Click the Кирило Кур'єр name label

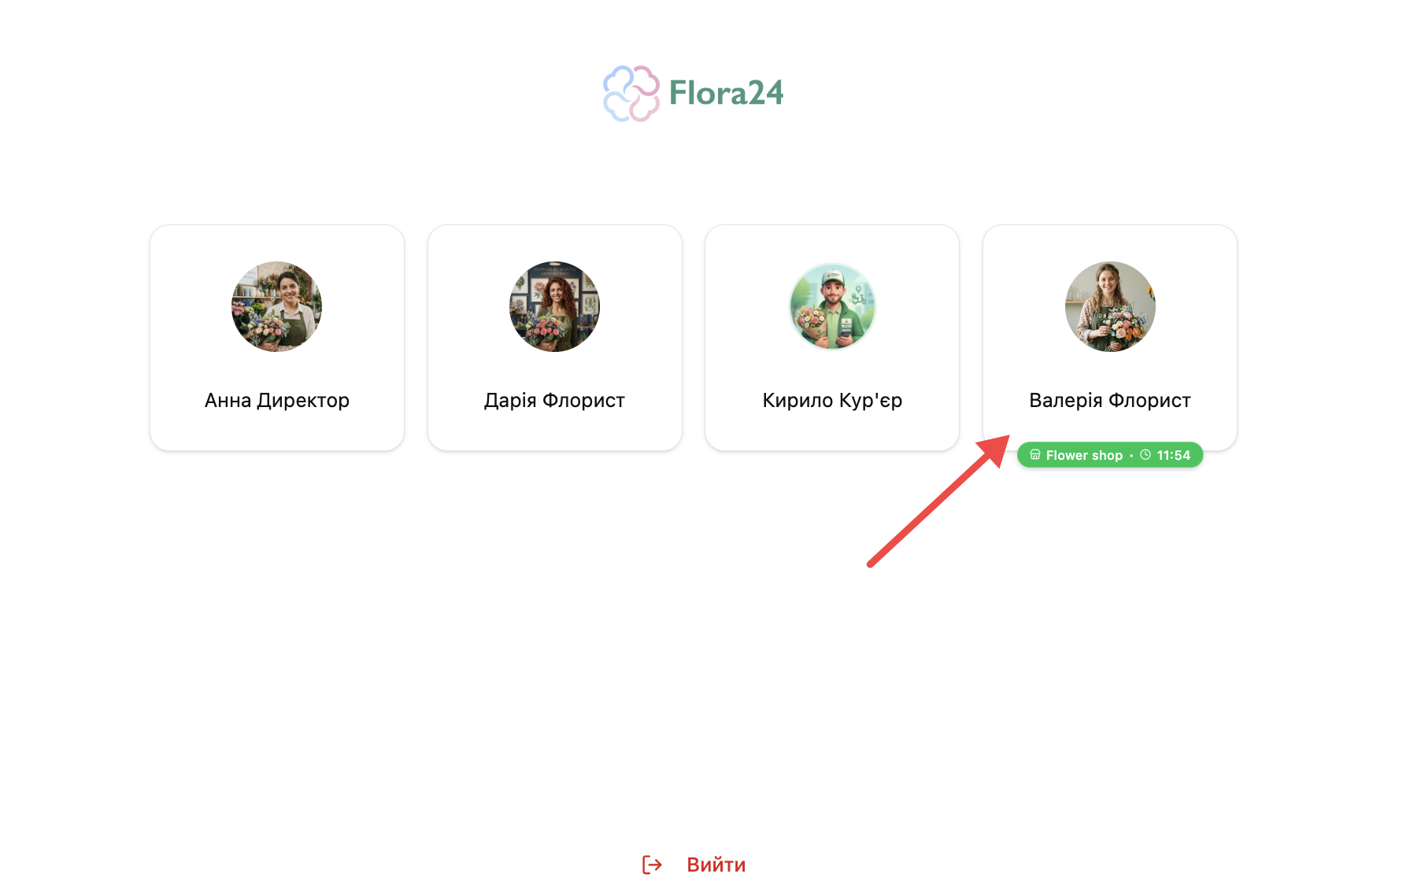tap(832, 400)
